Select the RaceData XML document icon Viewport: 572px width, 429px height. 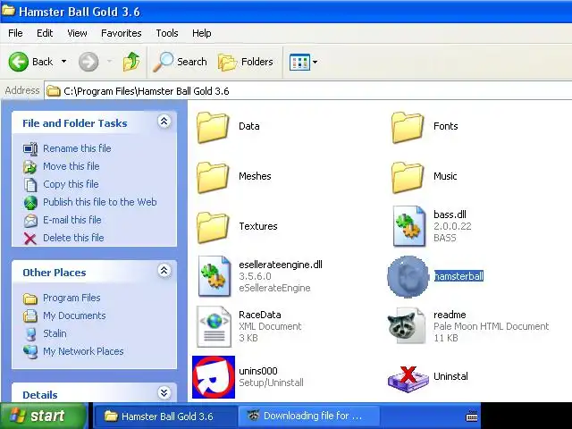click(x=214, y=326)
